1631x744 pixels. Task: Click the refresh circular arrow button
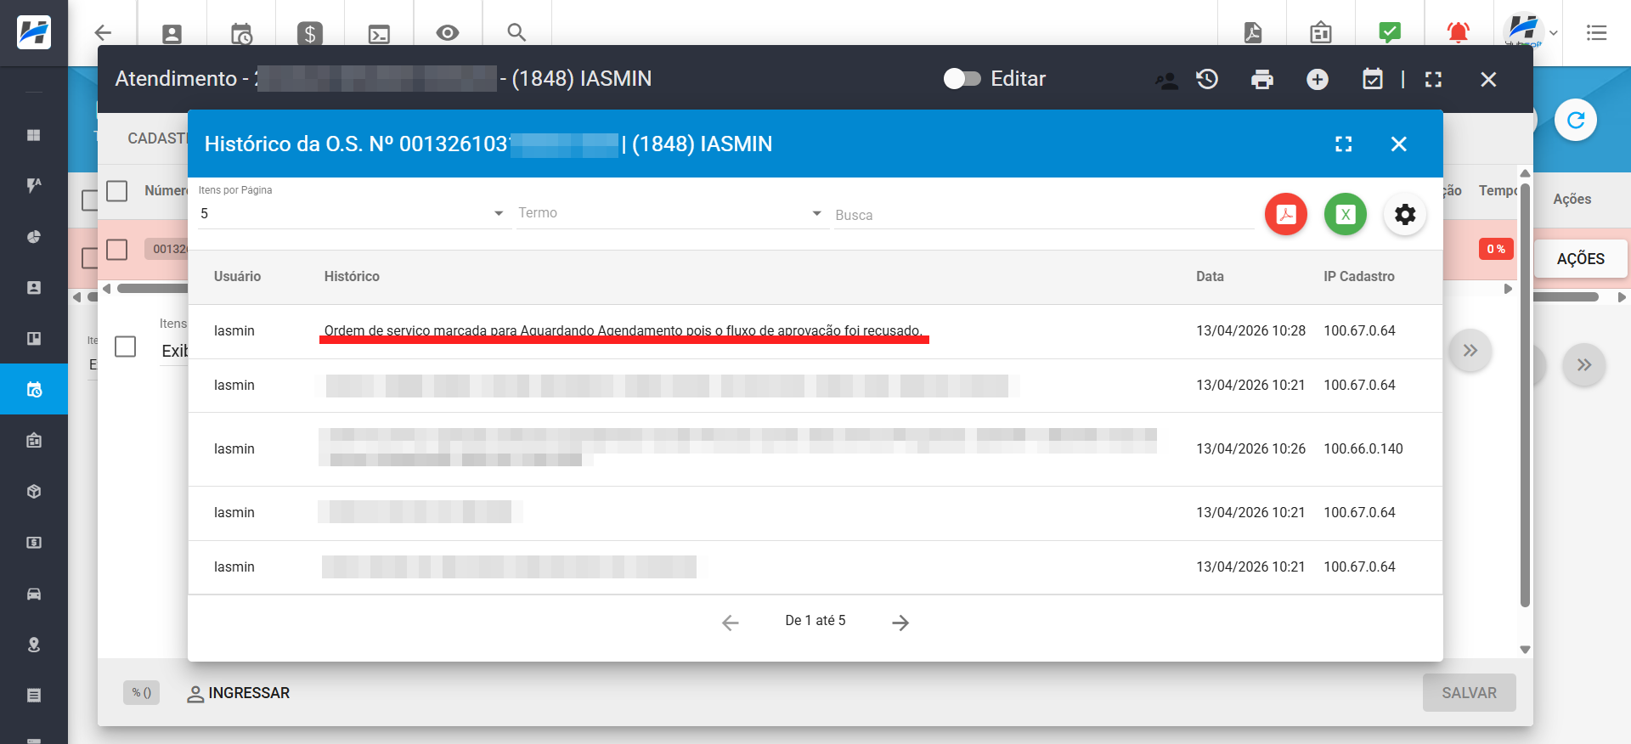coord(1575,121)
